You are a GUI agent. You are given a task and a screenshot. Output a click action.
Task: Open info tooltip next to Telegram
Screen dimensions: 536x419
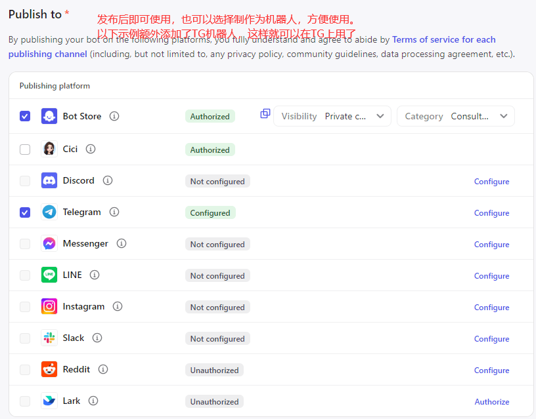point(114,212)
